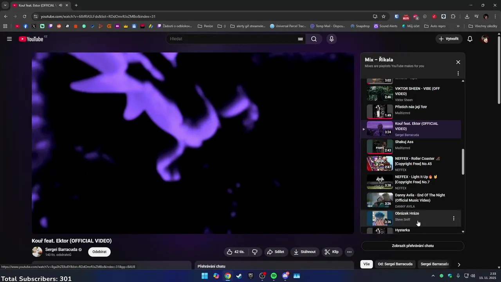Image resolution: width=501 pixels, height=282 pixels.
Task: Open Chrome extensions puzzle icon
Action: [x=453, y=16]
